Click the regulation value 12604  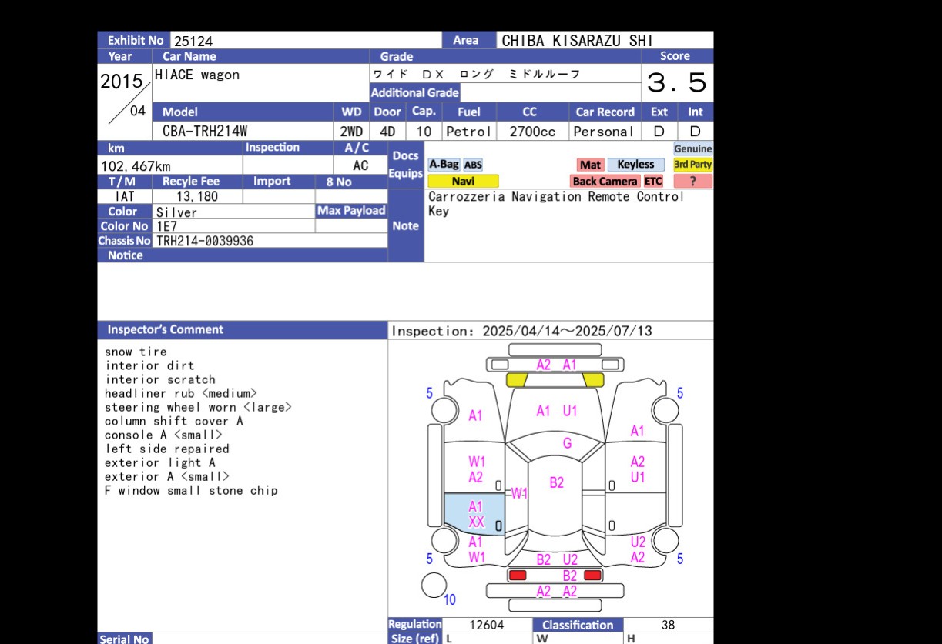[x=486, y=626]
